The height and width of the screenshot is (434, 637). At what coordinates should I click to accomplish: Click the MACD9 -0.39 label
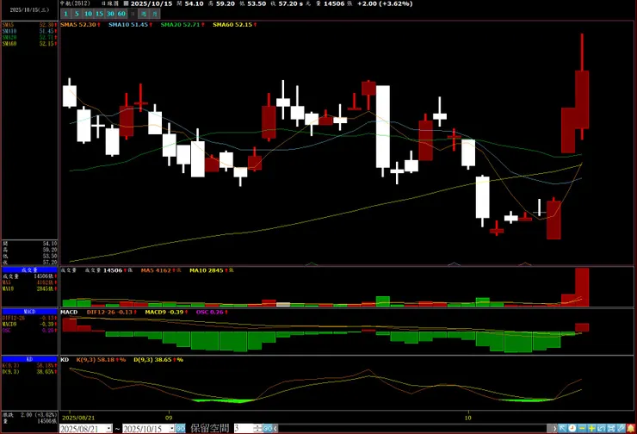pyautogui.click(x=166, y=312)
